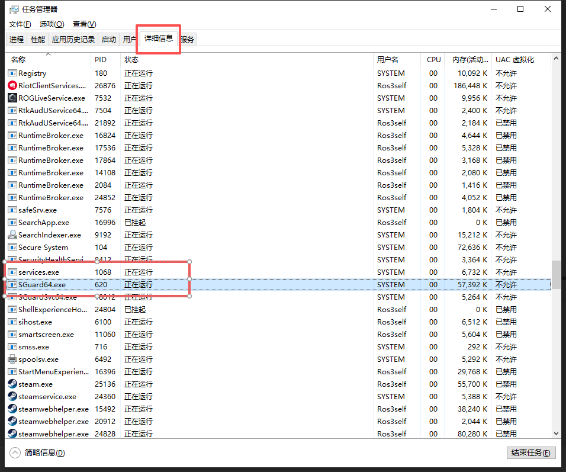Click the steamservice.exe icon
This screenshot has width=566, height=472.
(12, 397)
